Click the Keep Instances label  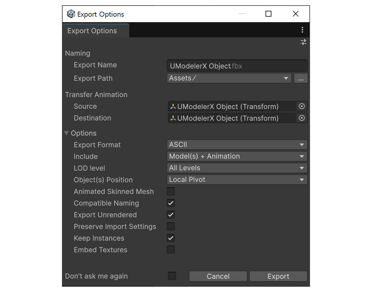pos(99,238)
